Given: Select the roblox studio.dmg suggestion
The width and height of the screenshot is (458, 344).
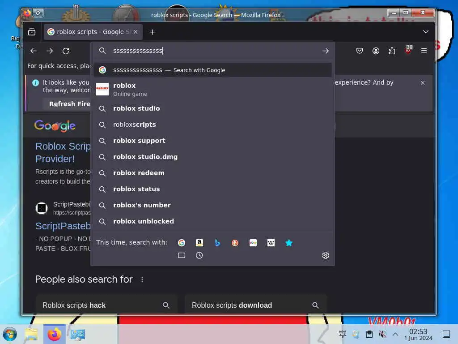Looking at the screenshot, I should click(x=212, y=157).
